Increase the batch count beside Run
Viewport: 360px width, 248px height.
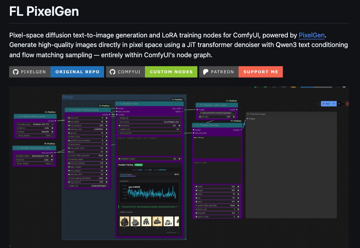pyautogui.click(x=343, y=102)
